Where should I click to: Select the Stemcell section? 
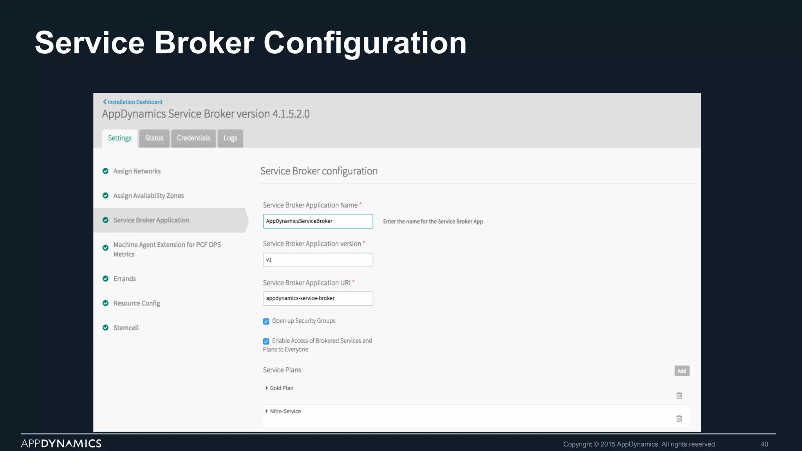pos(126,328)
